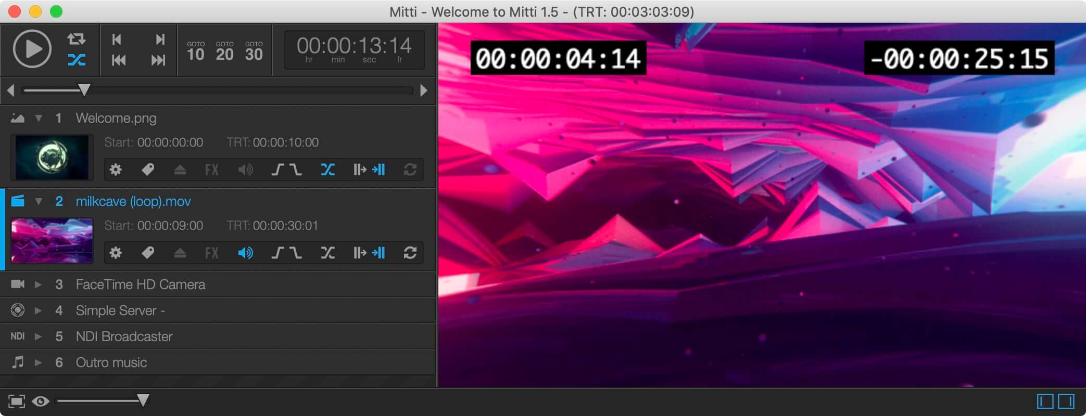Click the GOTO 20 button

[x=224, y=51]
